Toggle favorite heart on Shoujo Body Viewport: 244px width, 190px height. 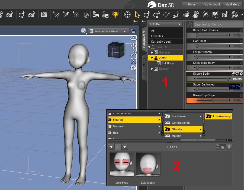pos(237,74)
